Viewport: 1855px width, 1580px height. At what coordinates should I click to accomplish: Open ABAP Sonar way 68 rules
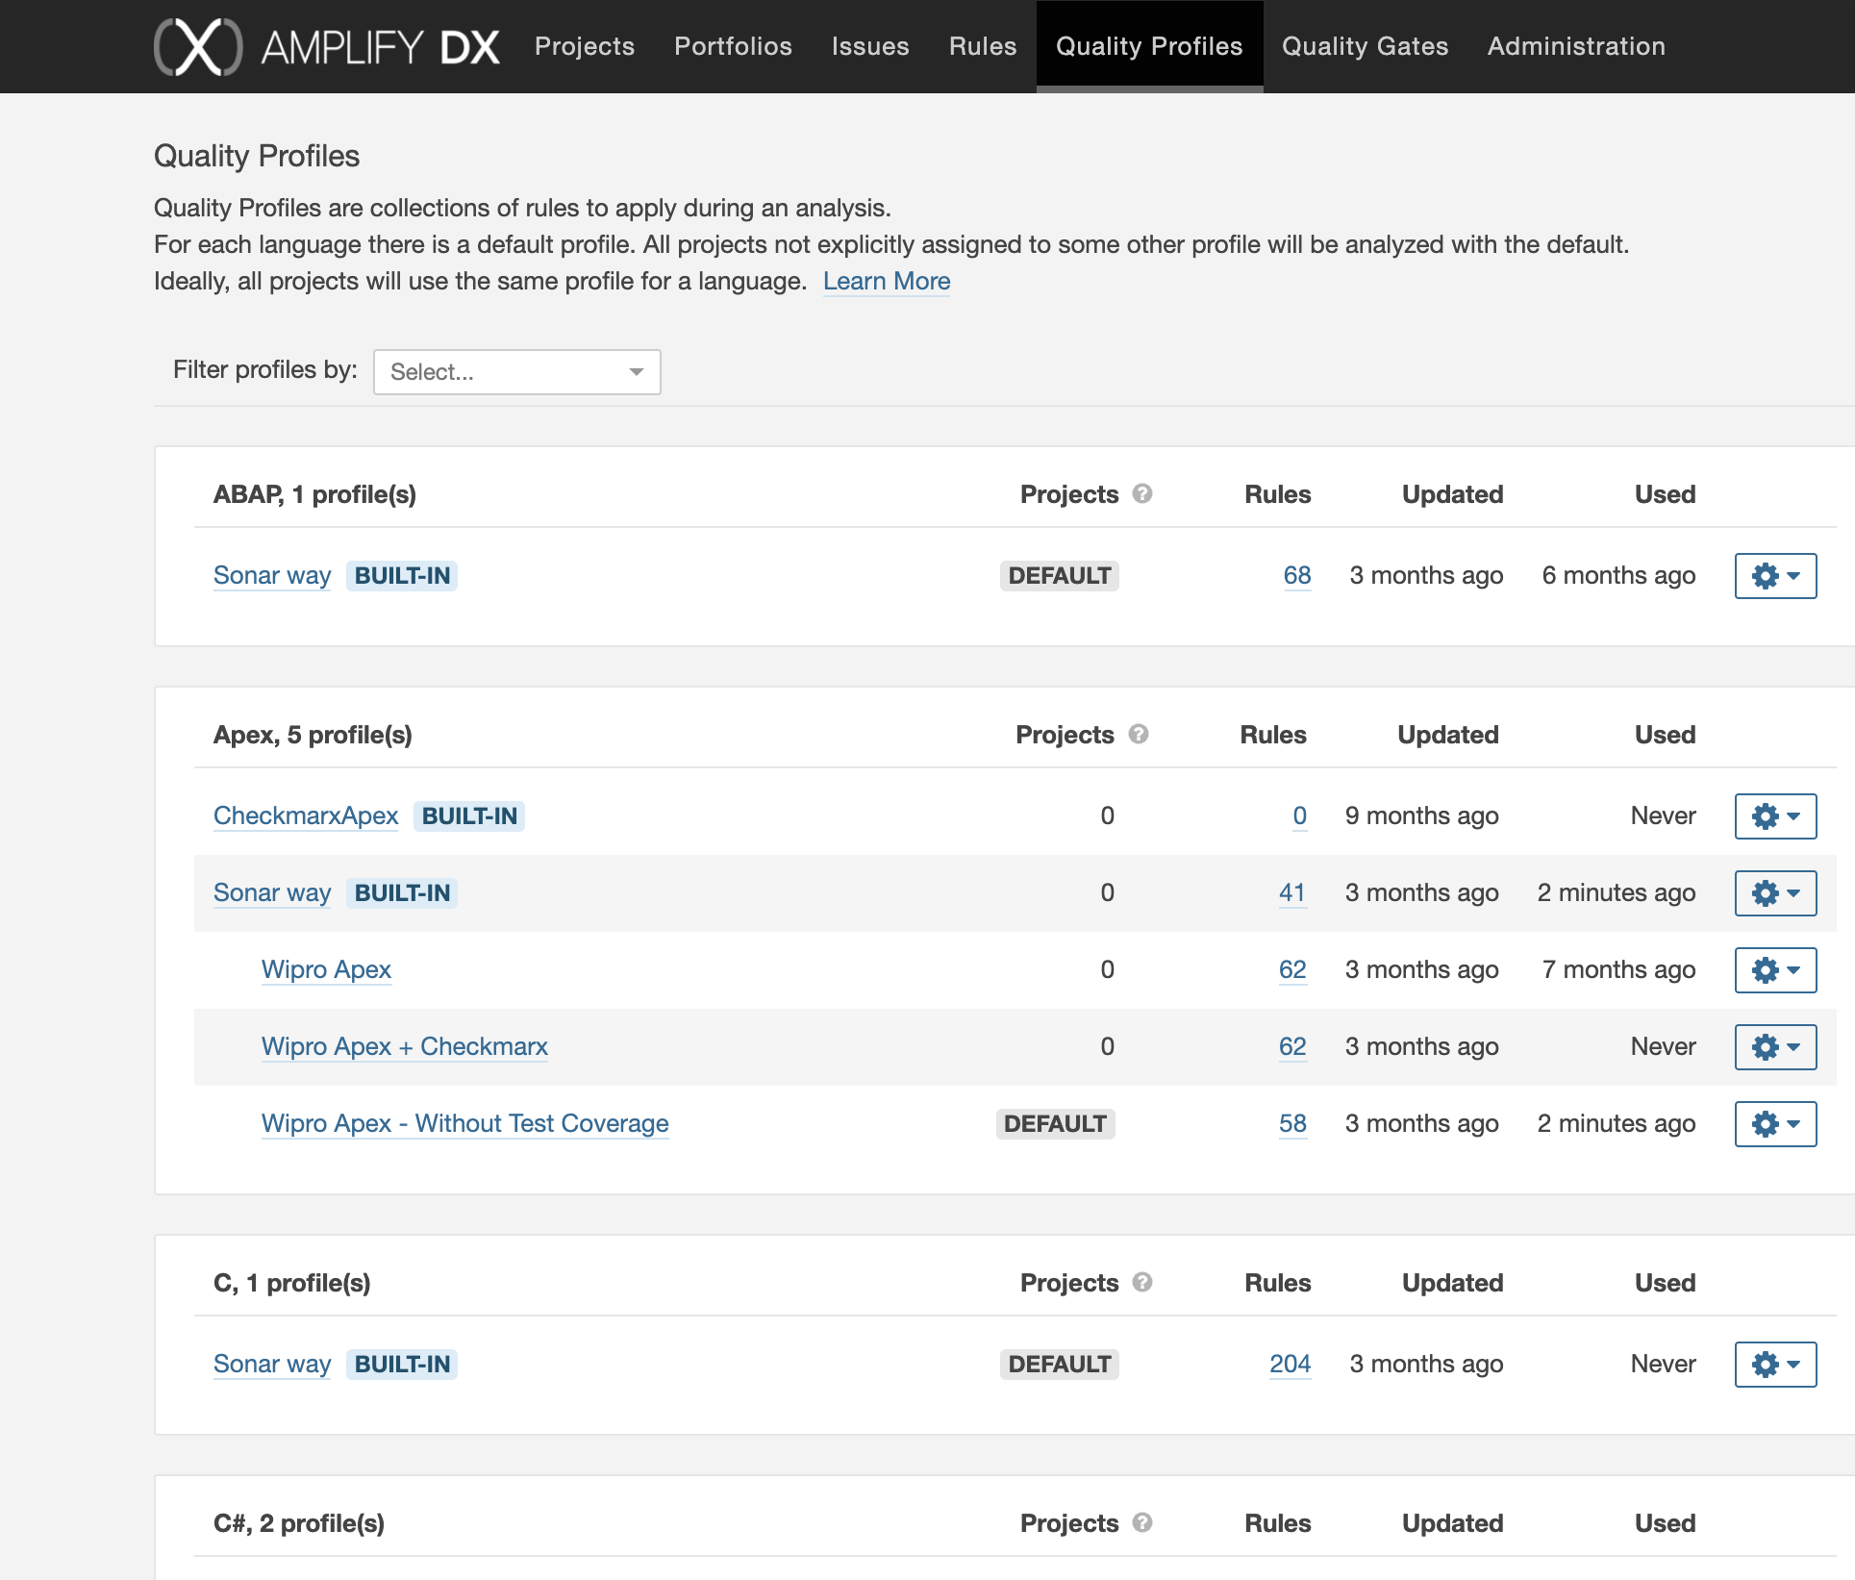[1297, 575]
